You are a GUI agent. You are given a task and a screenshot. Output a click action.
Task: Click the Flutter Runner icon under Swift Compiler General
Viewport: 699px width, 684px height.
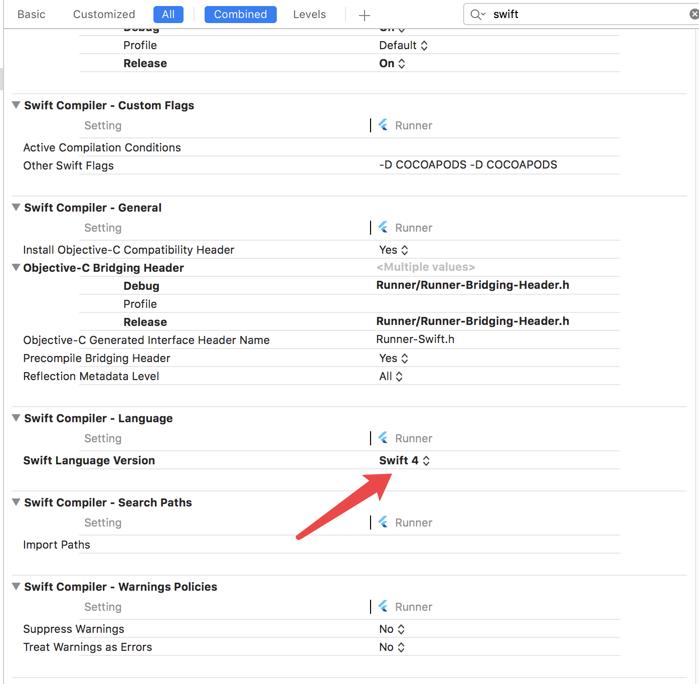coord(383,227)
